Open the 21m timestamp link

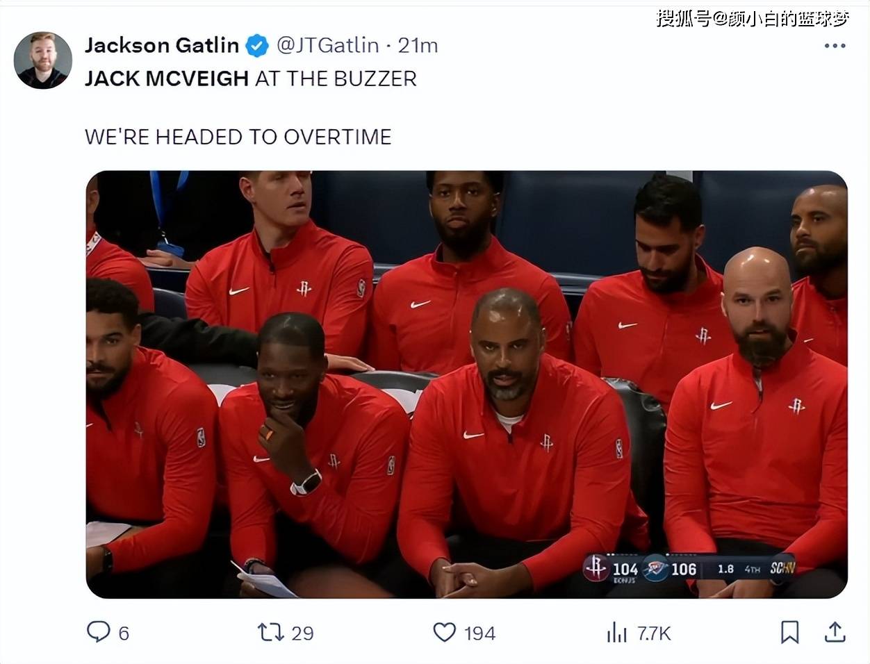pyautogui.click(x=418, y=46)
